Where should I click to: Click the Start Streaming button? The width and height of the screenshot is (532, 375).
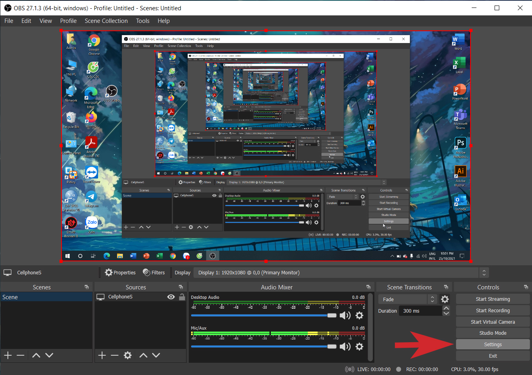coord(493,299)
